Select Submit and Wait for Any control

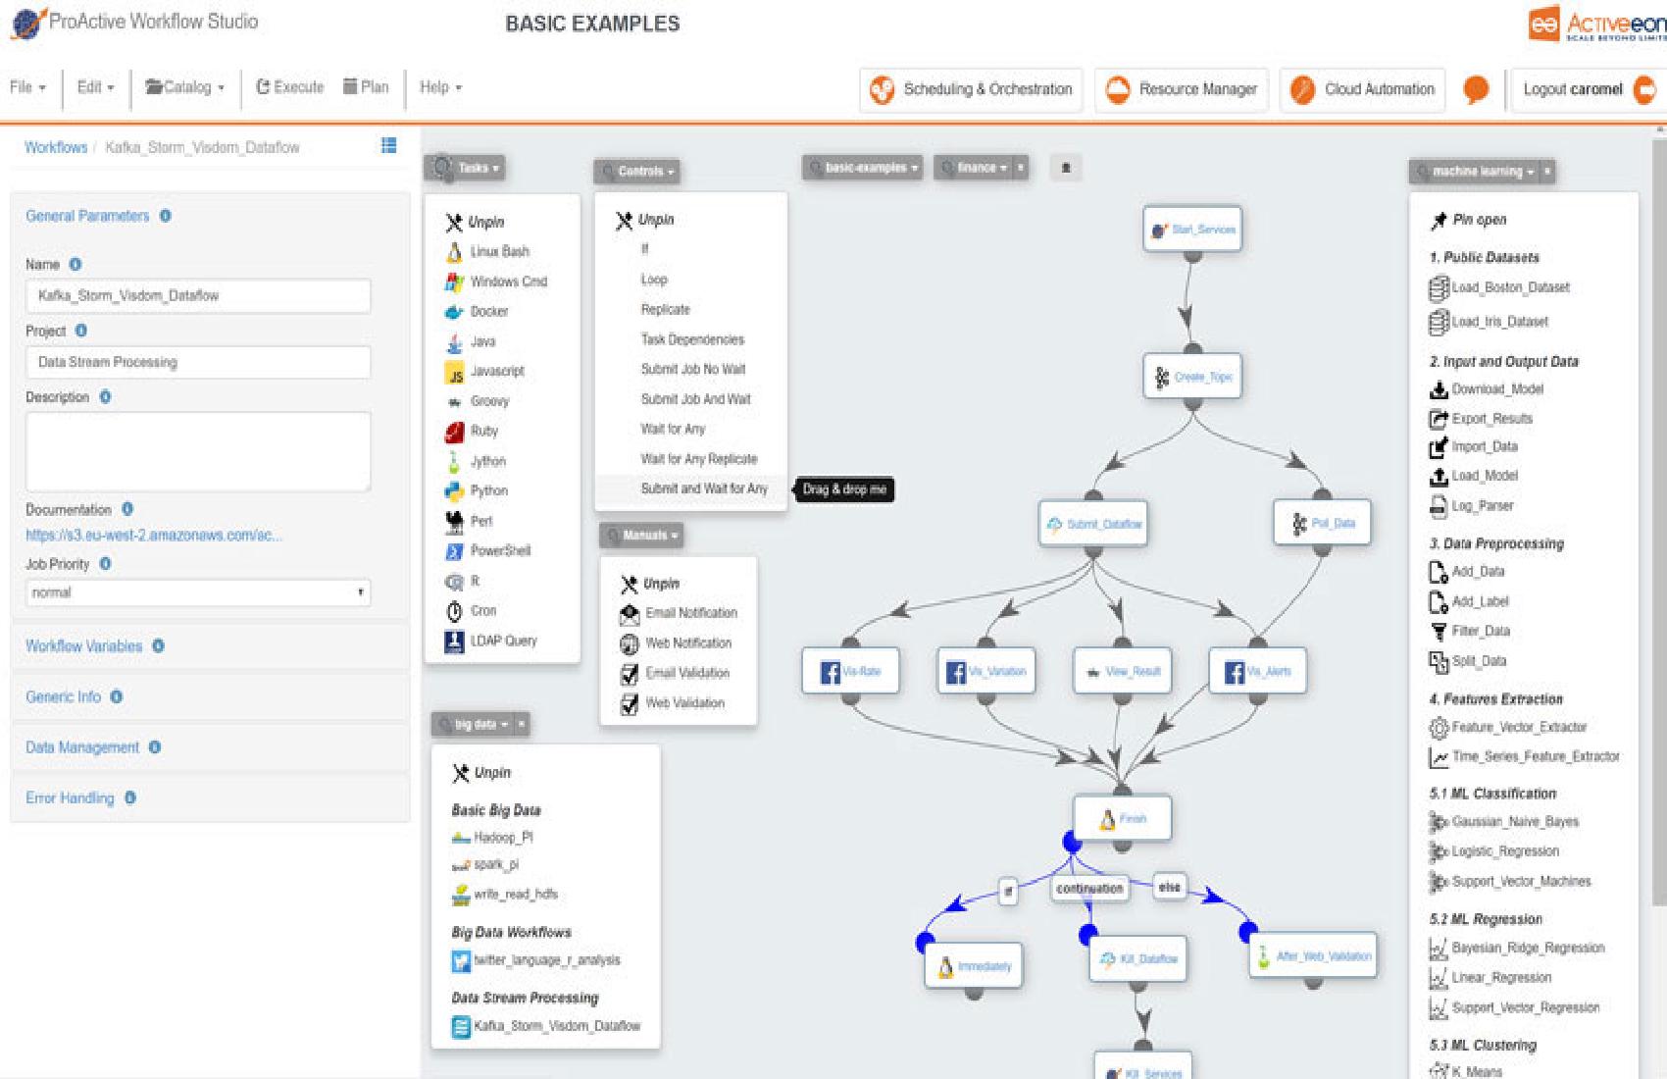pos(704,488)
